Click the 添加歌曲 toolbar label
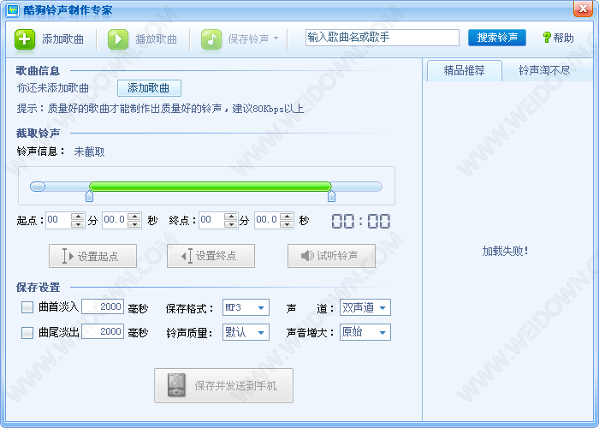599x428 pixels. tap(63, 39)
